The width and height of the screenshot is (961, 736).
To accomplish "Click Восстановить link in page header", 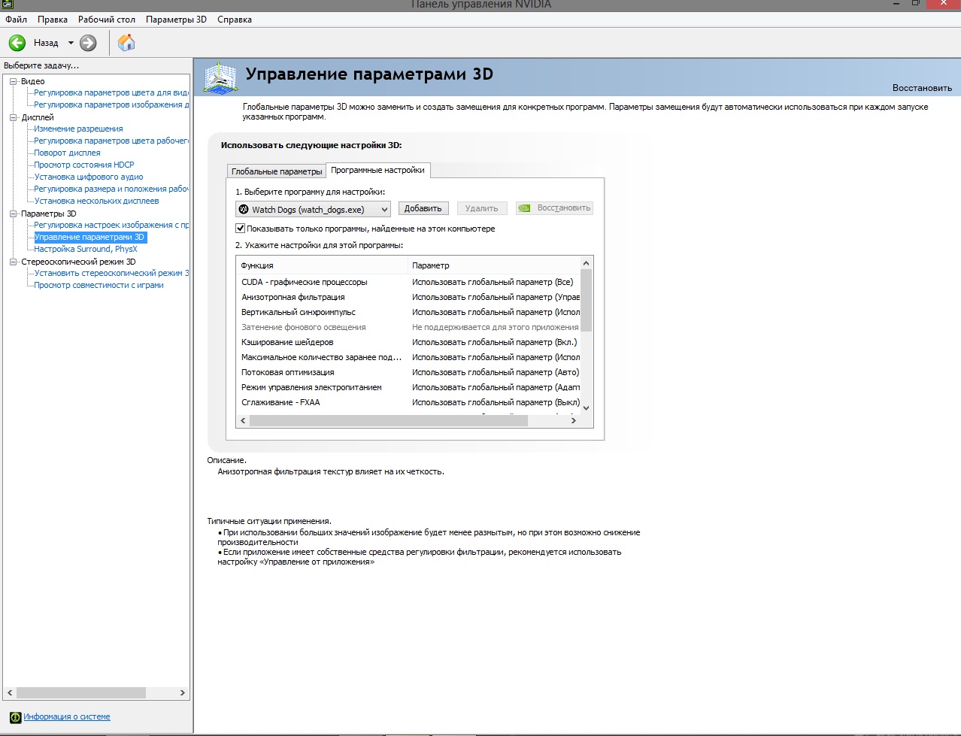I will pos(922,88).
